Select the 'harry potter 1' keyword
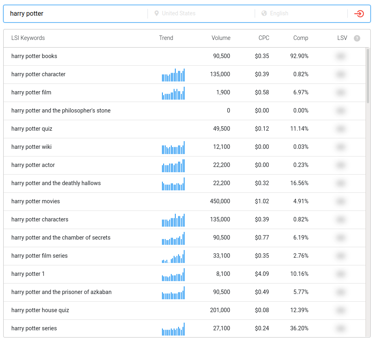Viewport: 378px width, 342px height. pyautogui.click(x=28, y=274)
